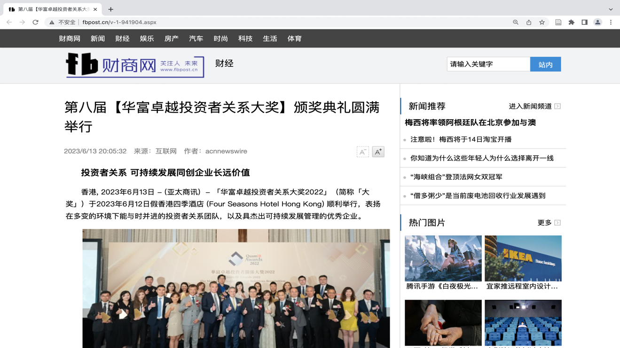Open Chrome three-dot menu
Screen dimensions: 620x348
tap(611, 22)
